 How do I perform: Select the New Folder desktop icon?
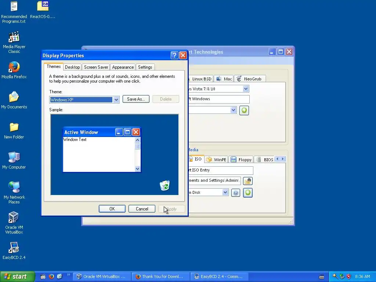point(14,130)
